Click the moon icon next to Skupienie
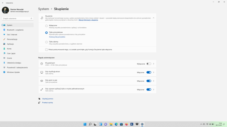 click(42, 18)
